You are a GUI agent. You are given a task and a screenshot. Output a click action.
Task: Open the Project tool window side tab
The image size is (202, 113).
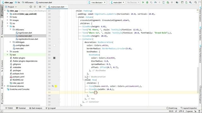tap(2, 11)
